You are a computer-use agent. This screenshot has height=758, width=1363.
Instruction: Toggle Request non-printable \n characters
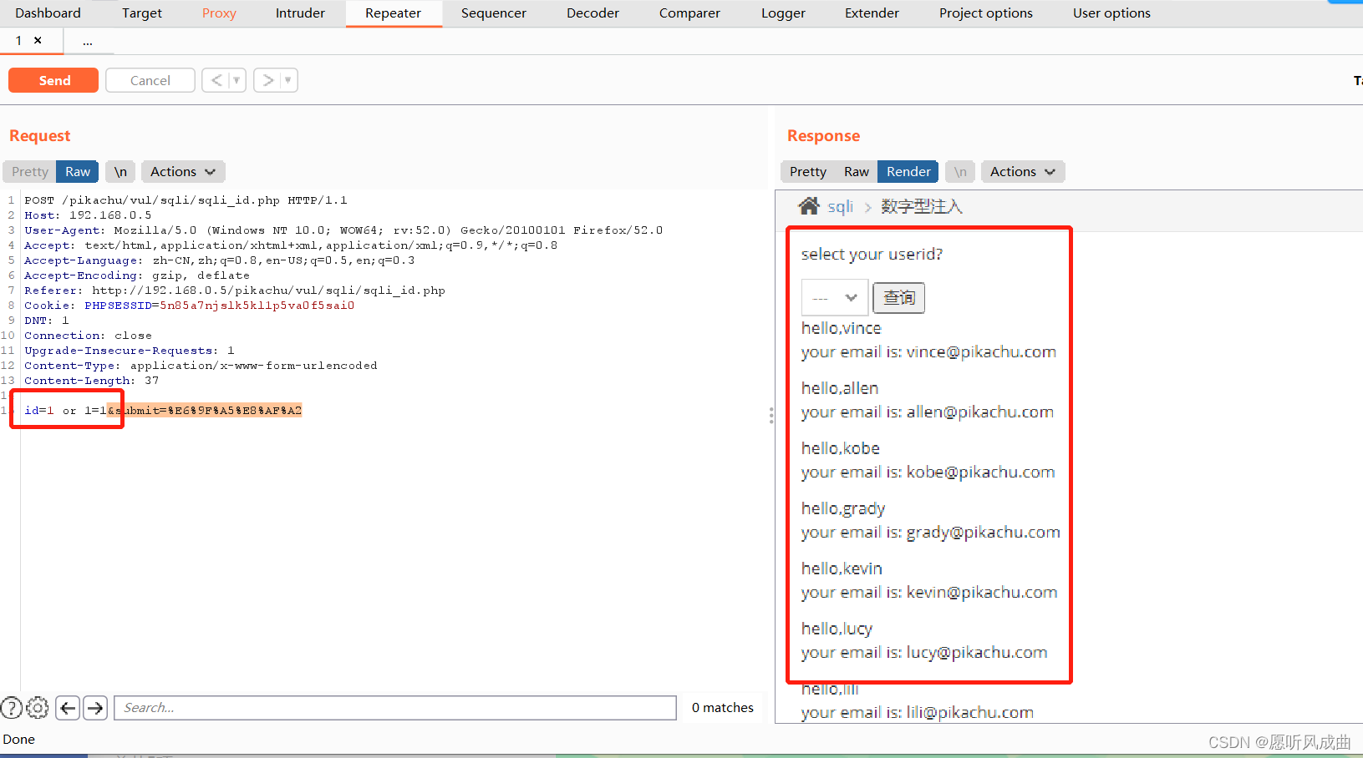pos(120,171)
